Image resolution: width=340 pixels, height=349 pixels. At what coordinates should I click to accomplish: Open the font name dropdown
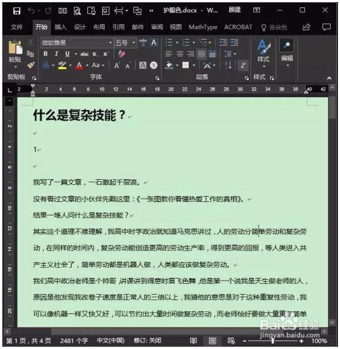[110, 42]
